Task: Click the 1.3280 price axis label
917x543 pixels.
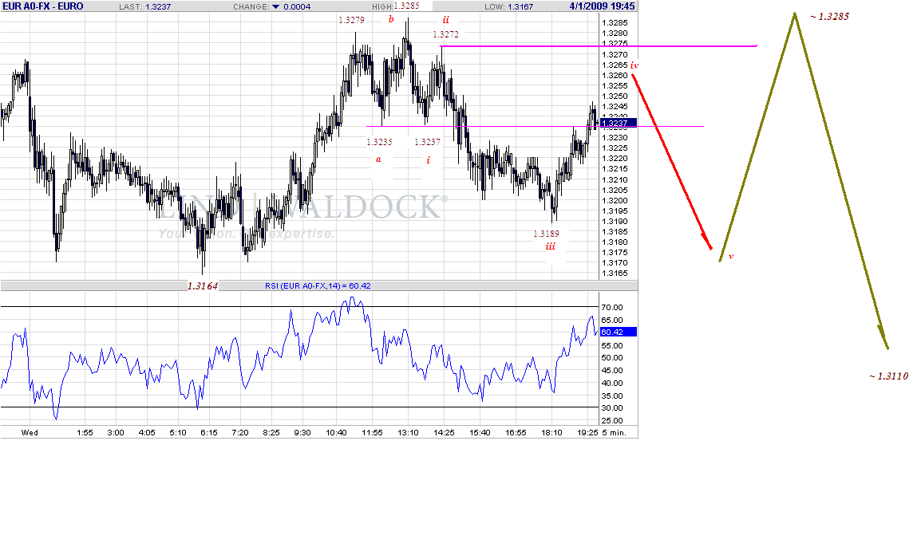Action: [x=615, y=33]
